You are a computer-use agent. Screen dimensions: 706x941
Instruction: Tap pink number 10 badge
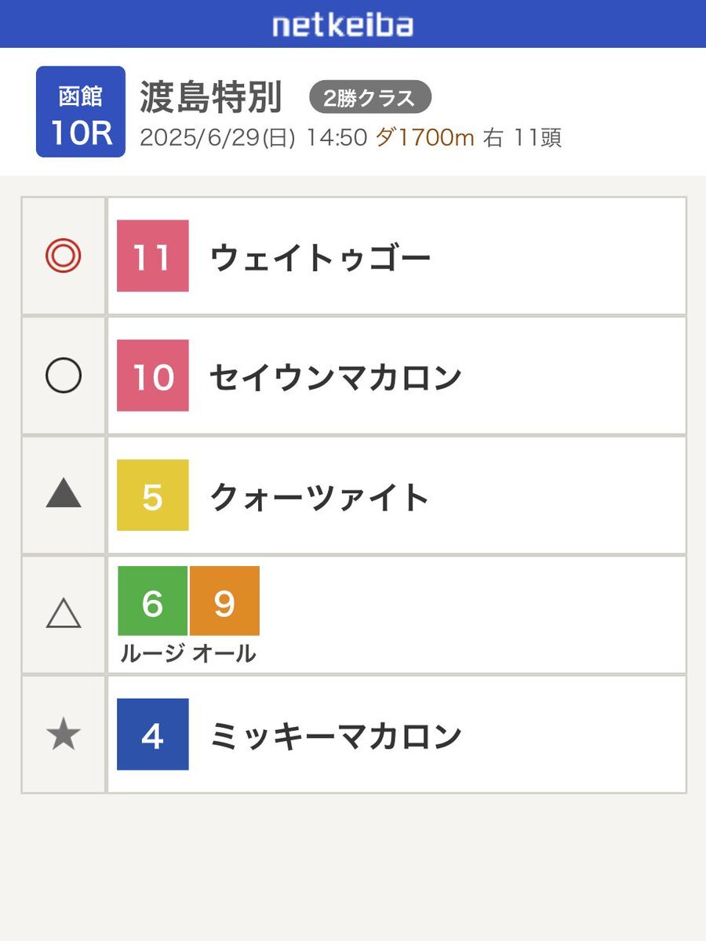(x=152, y=376)
